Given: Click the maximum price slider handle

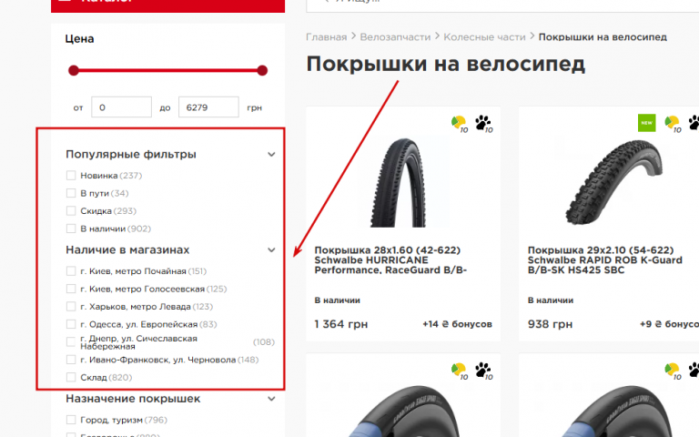Looking at the screenshot, I should [262, 70].
